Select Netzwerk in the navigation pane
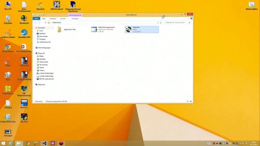The width and height of the screenshot is (260, 146). pyautogui.click(x=41, y=85)
